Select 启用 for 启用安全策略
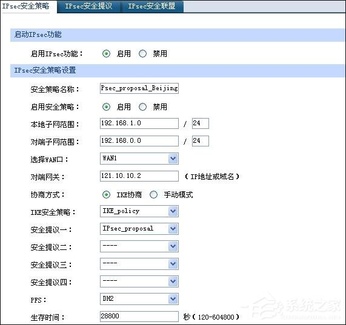346x325 pixels. (x=107, y=107)
